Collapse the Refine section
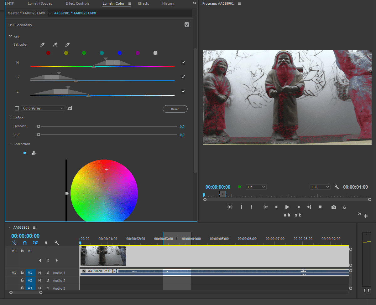This screenshot has width=376, height=305. coord(11,118)
